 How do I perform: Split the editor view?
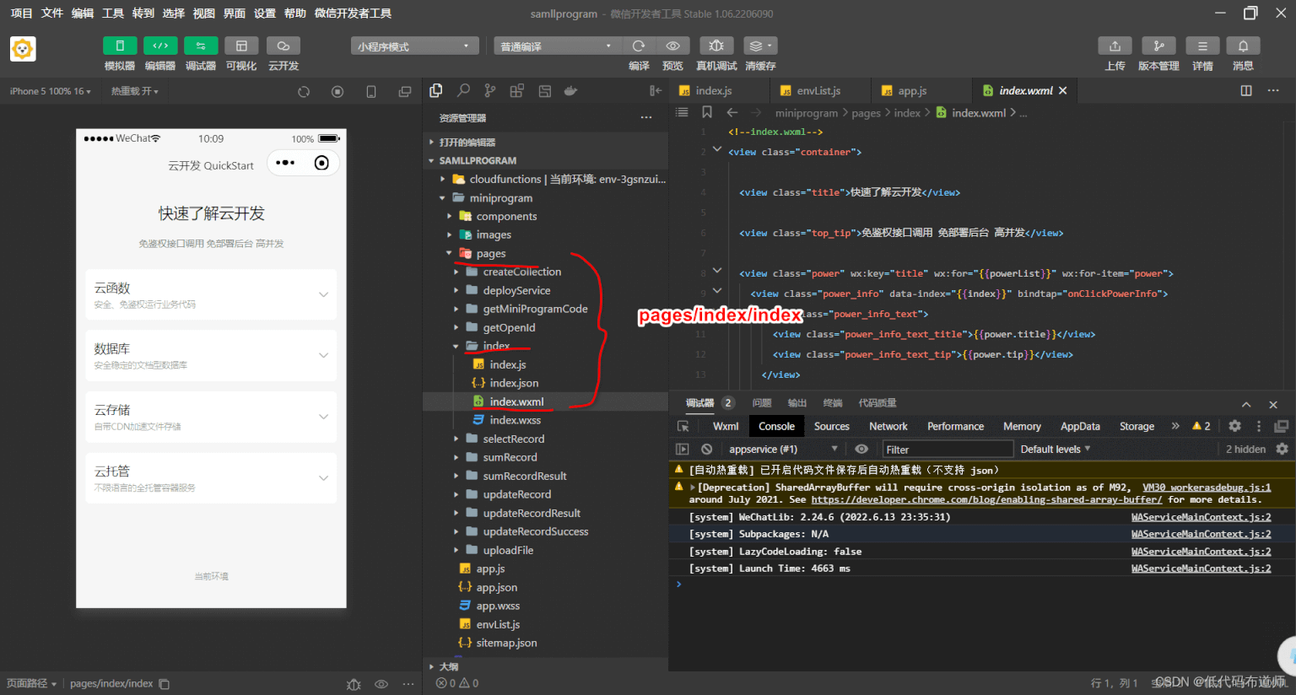[1246, 90]
